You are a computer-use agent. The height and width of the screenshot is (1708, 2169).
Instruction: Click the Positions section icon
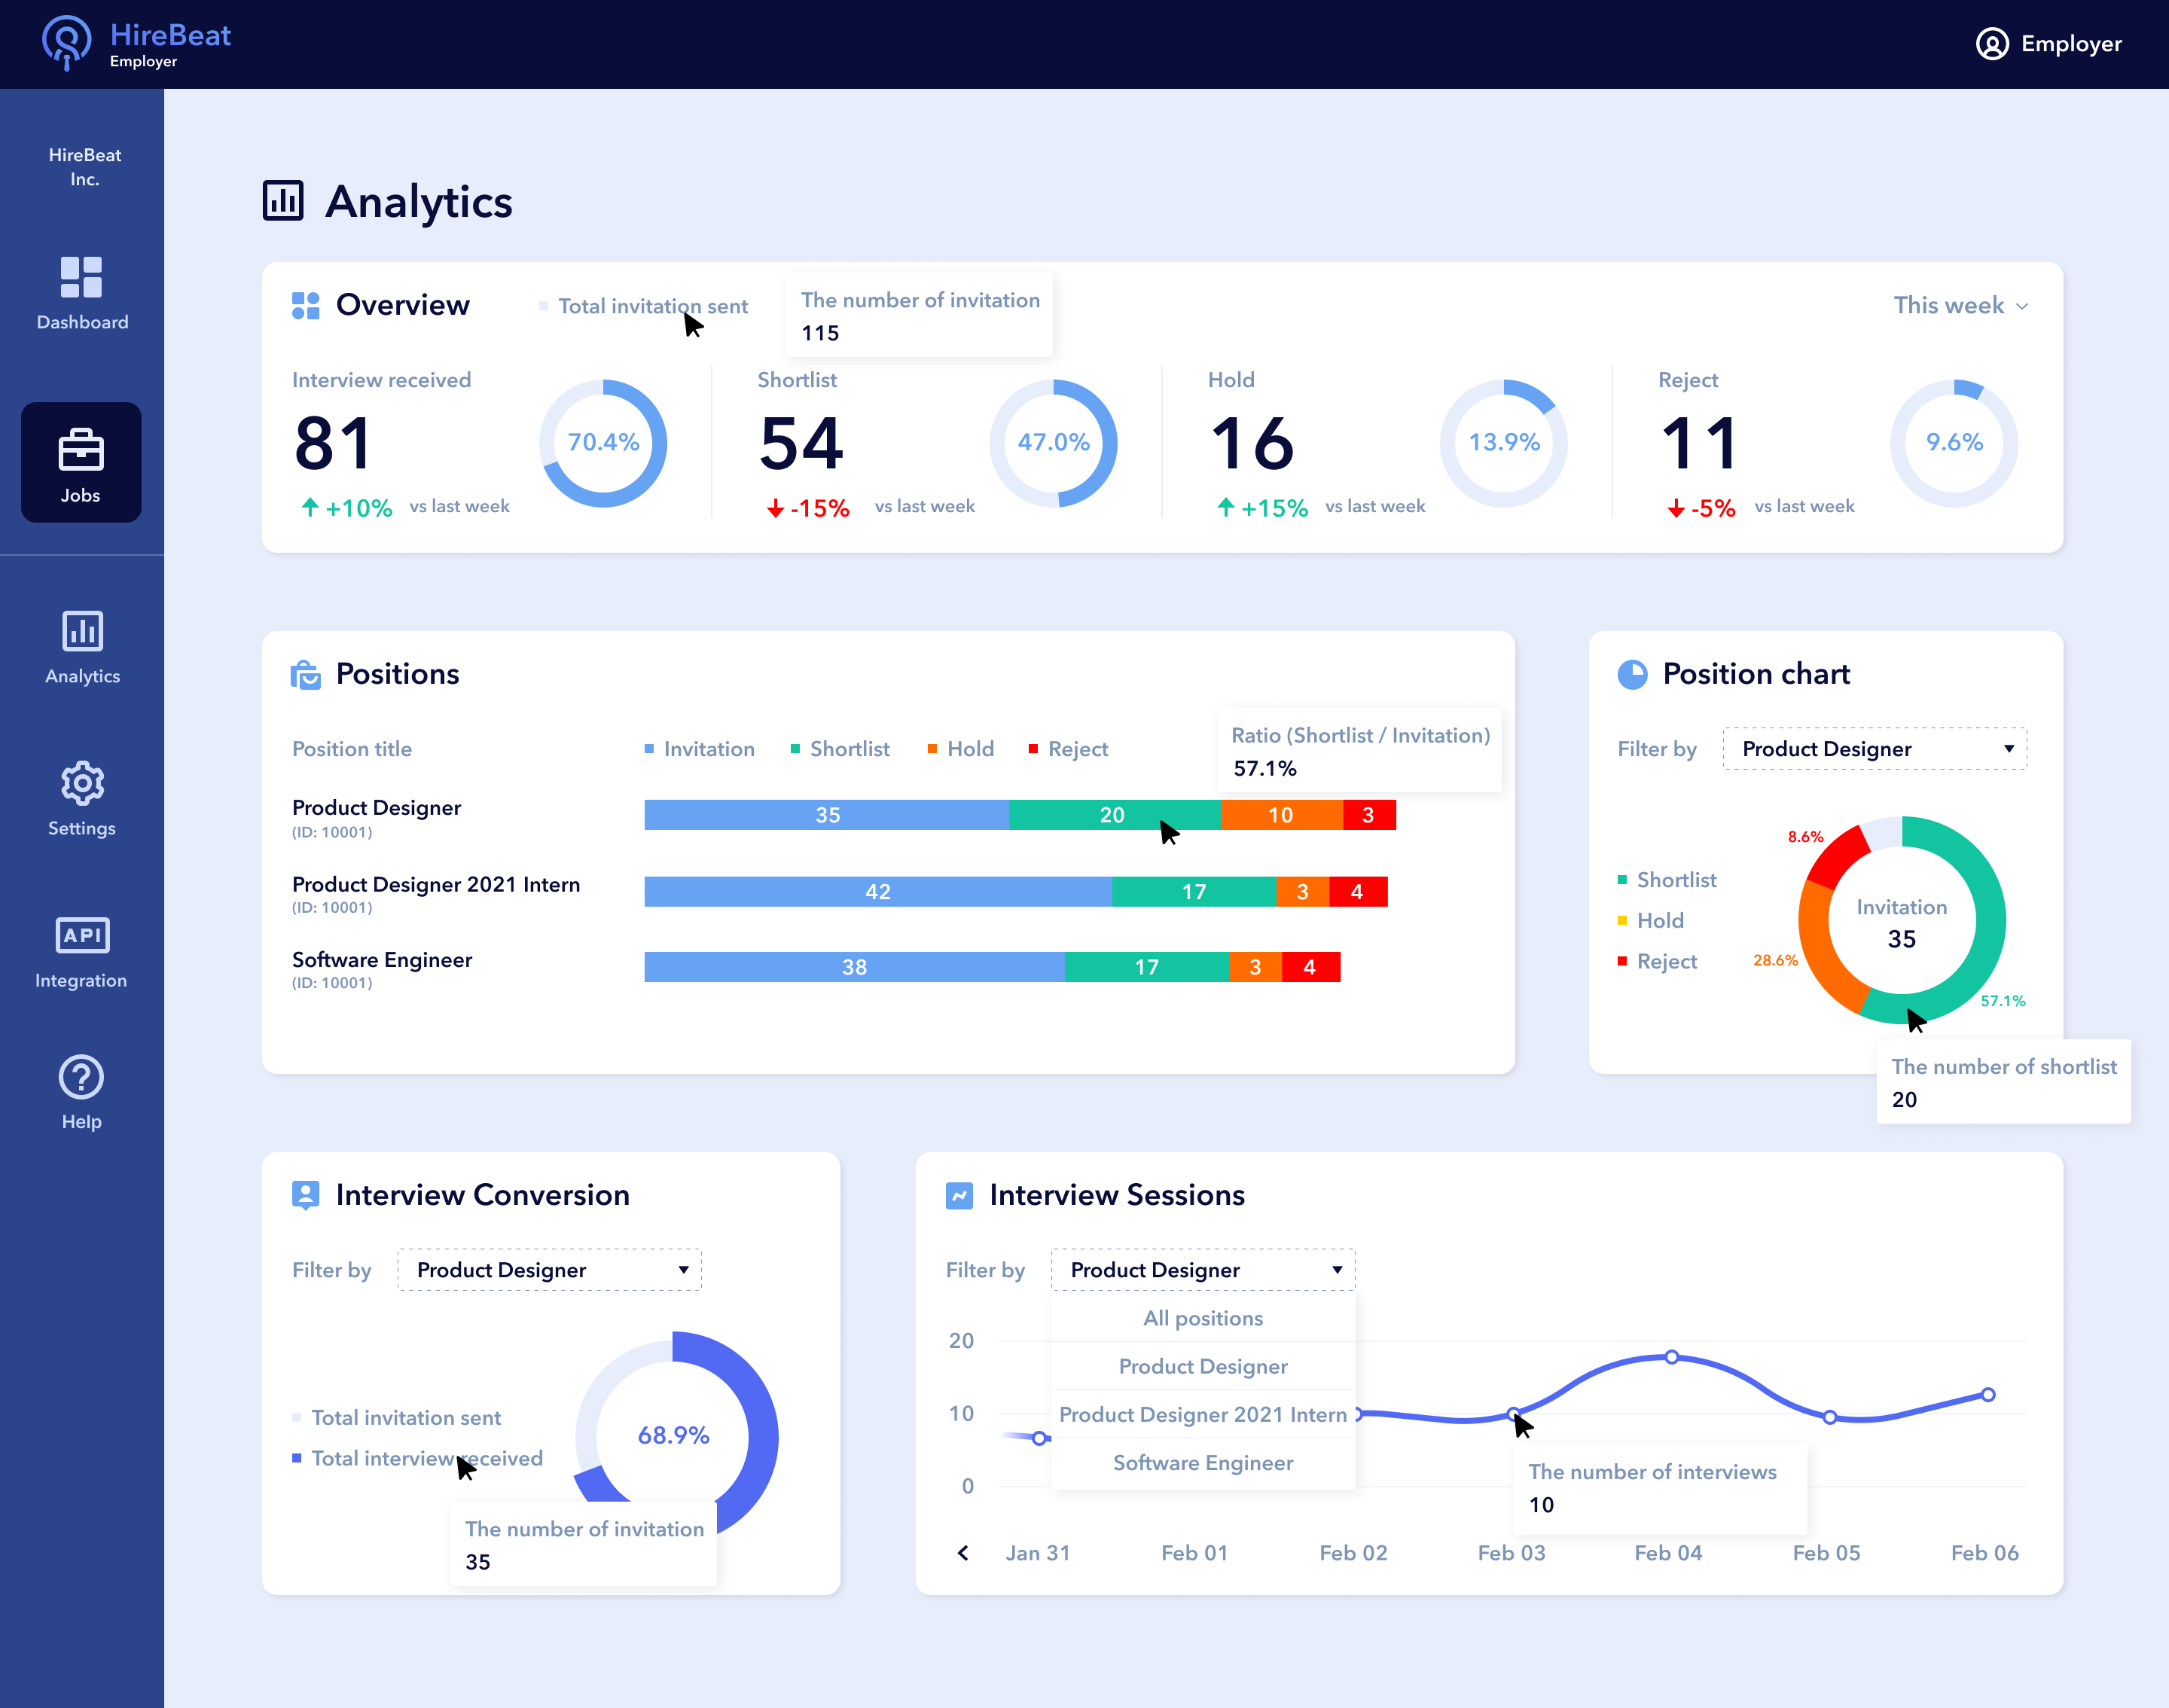click(305, 675)
